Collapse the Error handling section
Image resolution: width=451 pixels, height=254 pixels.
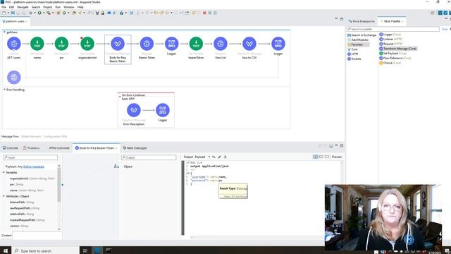click(x=5, y=90)
